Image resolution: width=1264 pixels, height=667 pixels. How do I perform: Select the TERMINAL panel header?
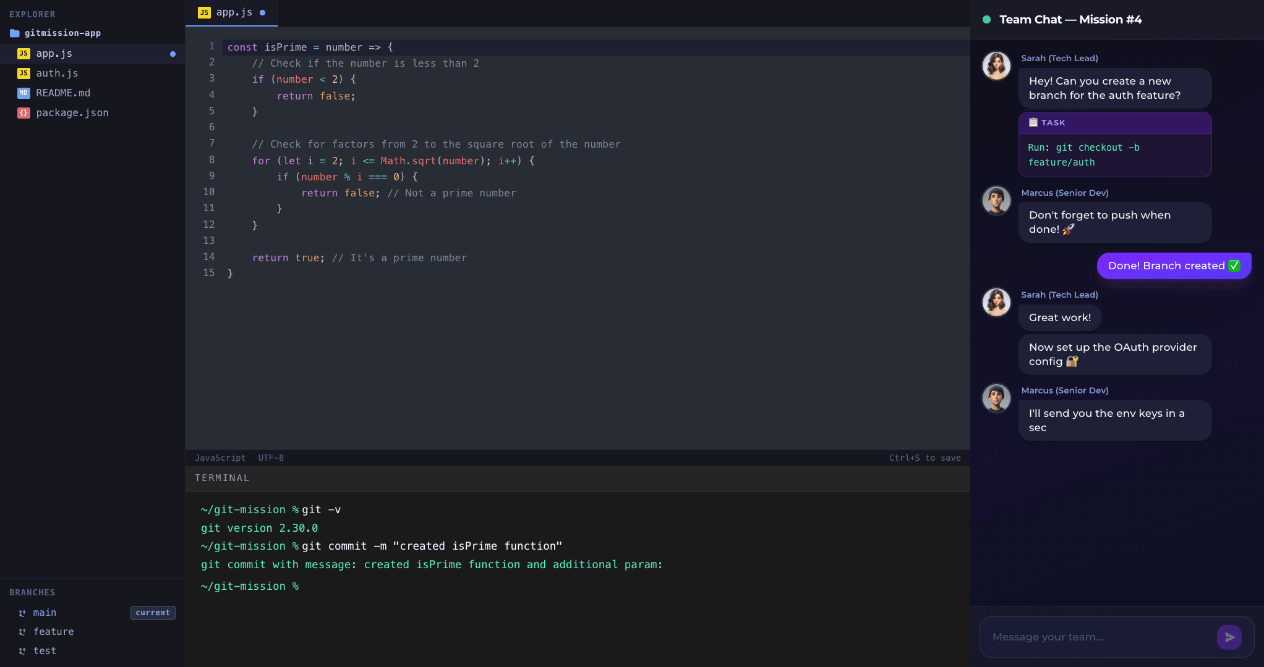click(x=222, y=478)
